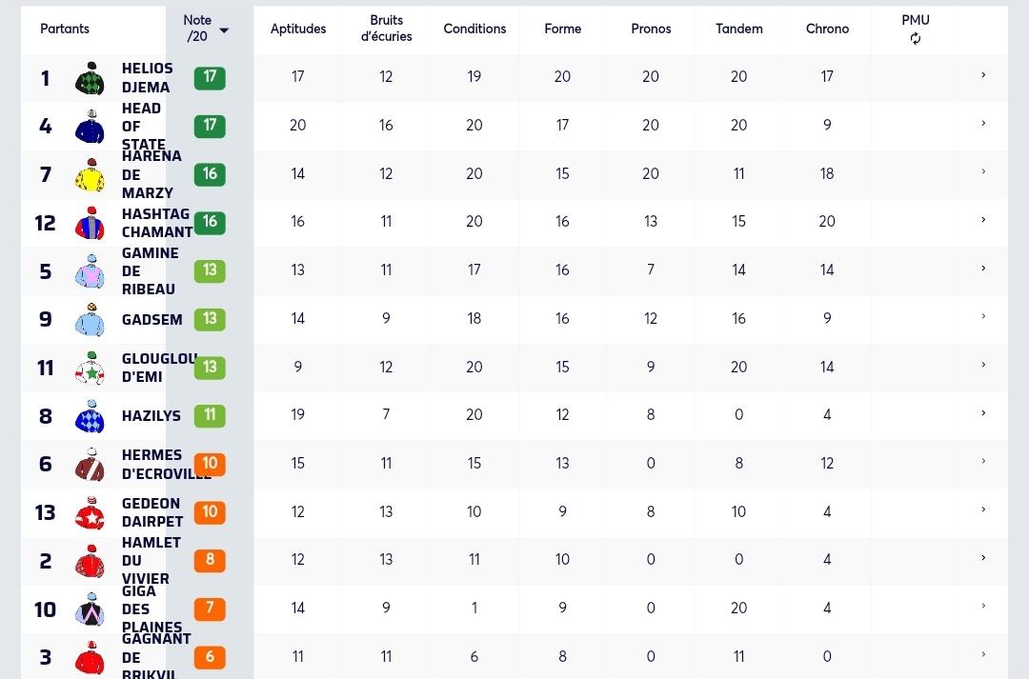Viewport: 1029px width, 679px height.
Task: Click Gamine de Ribeau's green 13 rating badge
Action: [x=210, y=270]
